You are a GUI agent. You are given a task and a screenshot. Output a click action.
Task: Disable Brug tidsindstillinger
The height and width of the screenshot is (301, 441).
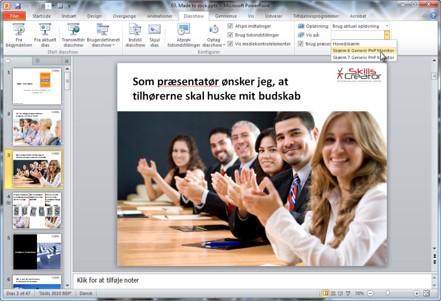coord(231,35)
